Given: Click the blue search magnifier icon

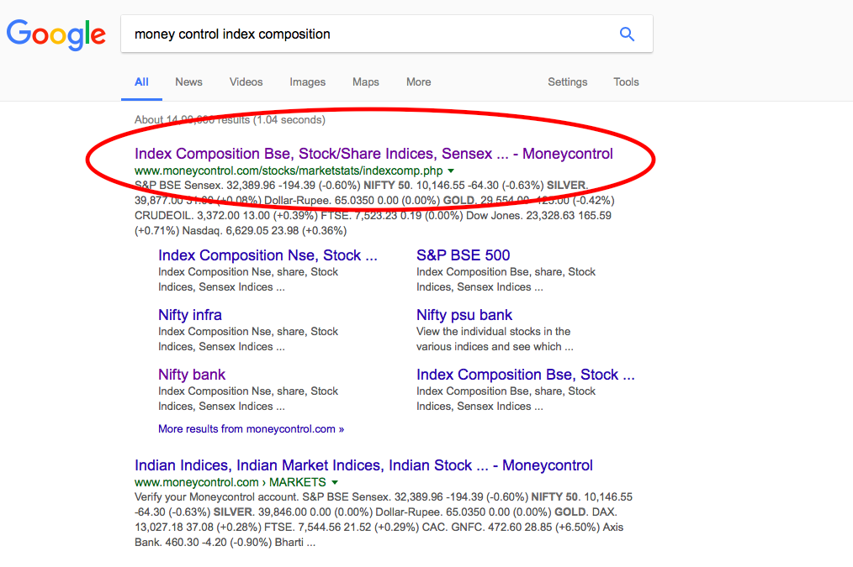Looking at the screenshot, I should click(x=627, y=34).
